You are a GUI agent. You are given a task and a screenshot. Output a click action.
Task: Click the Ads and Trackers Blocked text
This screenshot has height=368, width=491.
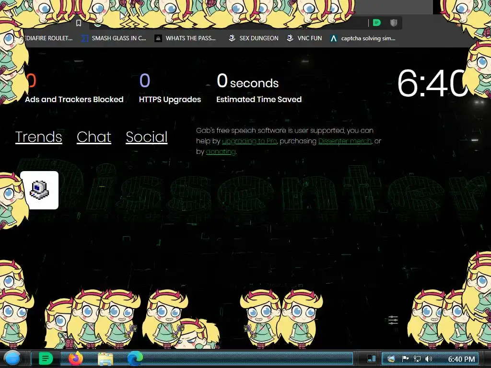tap(74, 100)
